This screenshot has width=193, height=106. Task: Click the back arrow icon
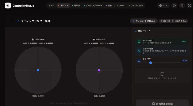click(x=11, y=21)
